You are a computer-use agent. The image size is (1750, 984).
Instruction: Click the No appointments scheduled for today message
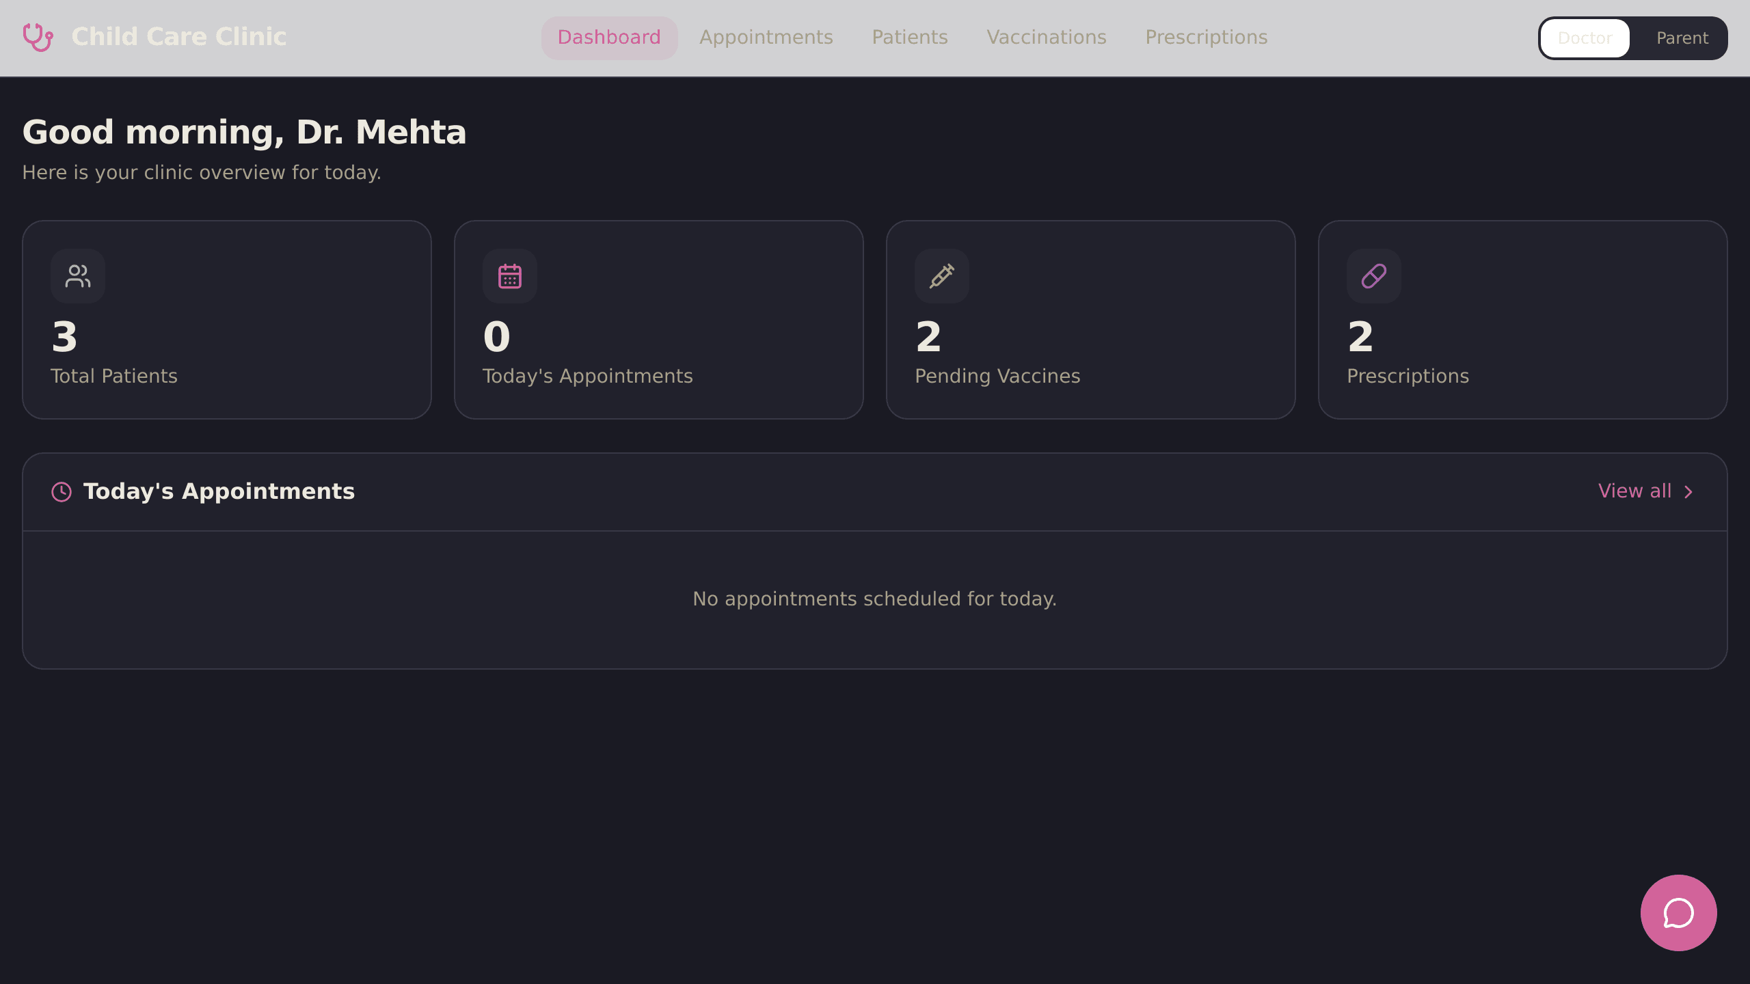pos(874,599)
